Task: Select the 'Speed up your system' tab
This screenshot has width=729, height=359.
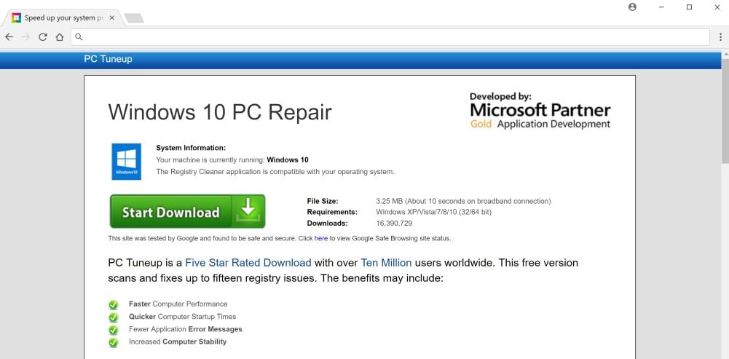Action: 63,18
